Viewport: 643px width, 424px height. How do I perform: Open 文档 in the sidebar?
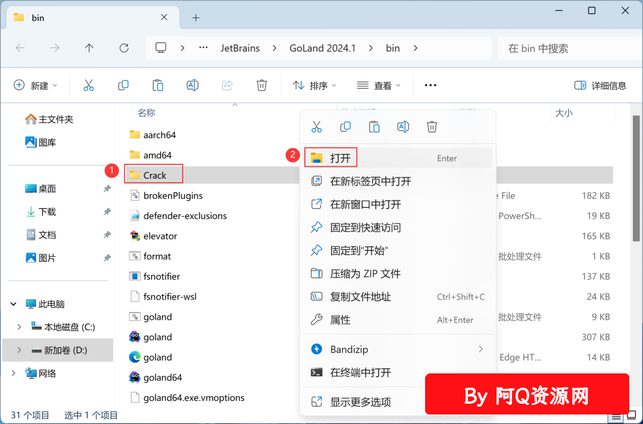pyautogui.click(x=40, y=235)
